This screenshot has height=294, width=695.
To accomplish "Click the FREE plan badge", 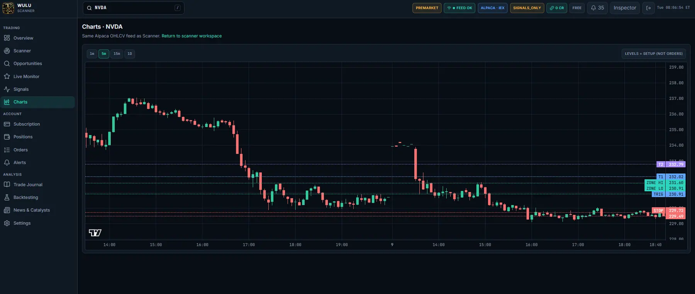I will (x=577, y=8).
